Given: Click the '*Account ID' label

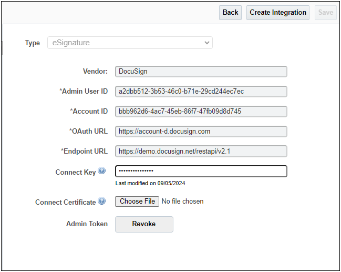Looking at the screenshot, I should point(89,112).
